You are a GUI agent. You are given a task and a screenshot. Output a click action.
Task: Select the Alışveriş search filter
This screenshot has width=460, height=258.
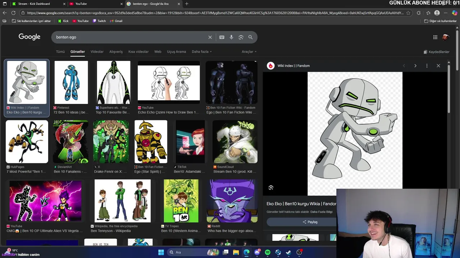coord(116,52)
